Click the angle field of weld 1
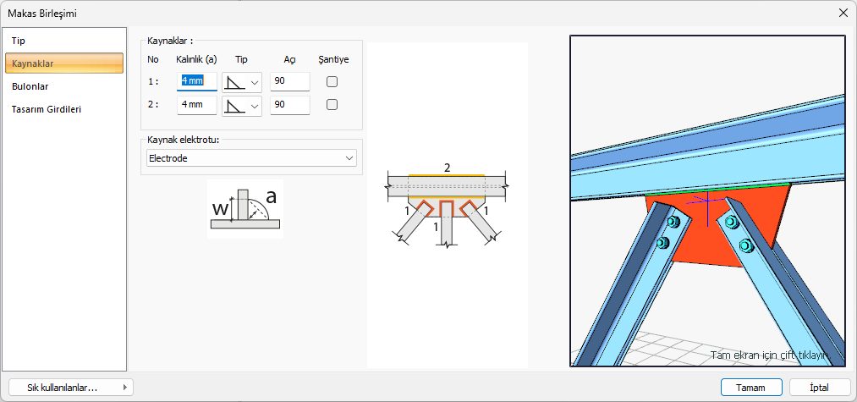The width and height of the screenshot is (857, 402). click(289, 81)
